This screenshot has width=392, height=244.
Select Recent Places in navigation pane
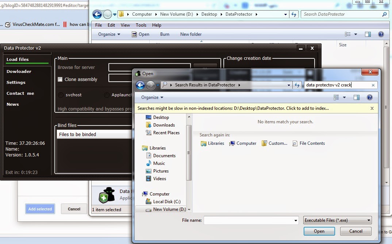162,133
